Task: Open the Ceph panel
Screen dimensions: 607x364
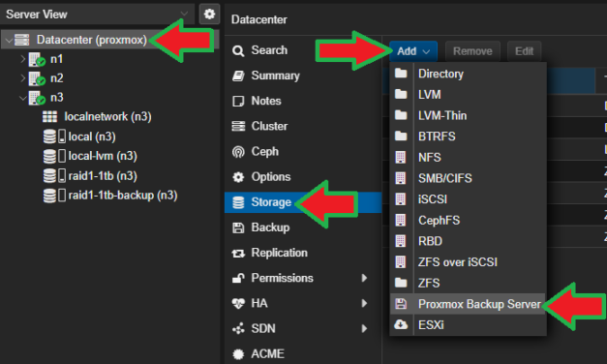Action: pyautogui.click(x=265, y=151)
